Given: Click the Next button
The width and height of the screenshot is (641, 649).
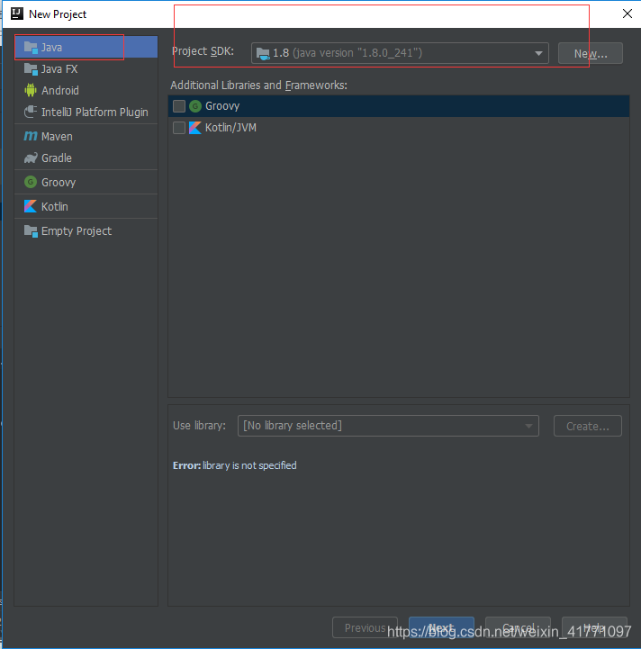Looking at the screenshot, I should click(x=441, y=627).
